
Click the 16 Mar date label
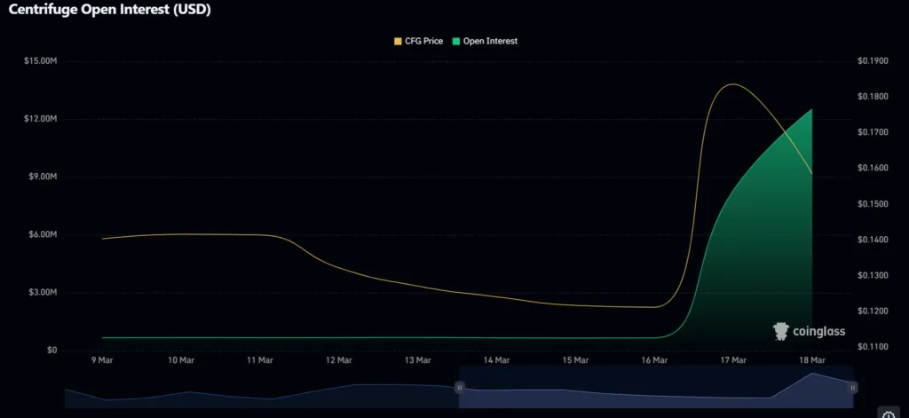click(x=654, y=360)
